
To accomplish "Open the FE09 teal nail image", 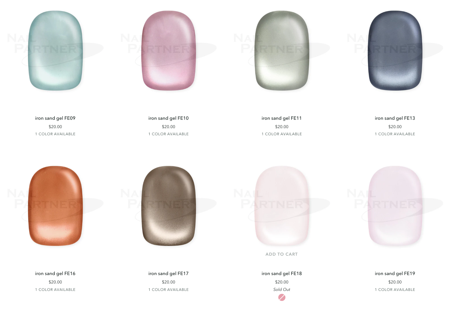I will pyautogui.click(x=55, y=50).
